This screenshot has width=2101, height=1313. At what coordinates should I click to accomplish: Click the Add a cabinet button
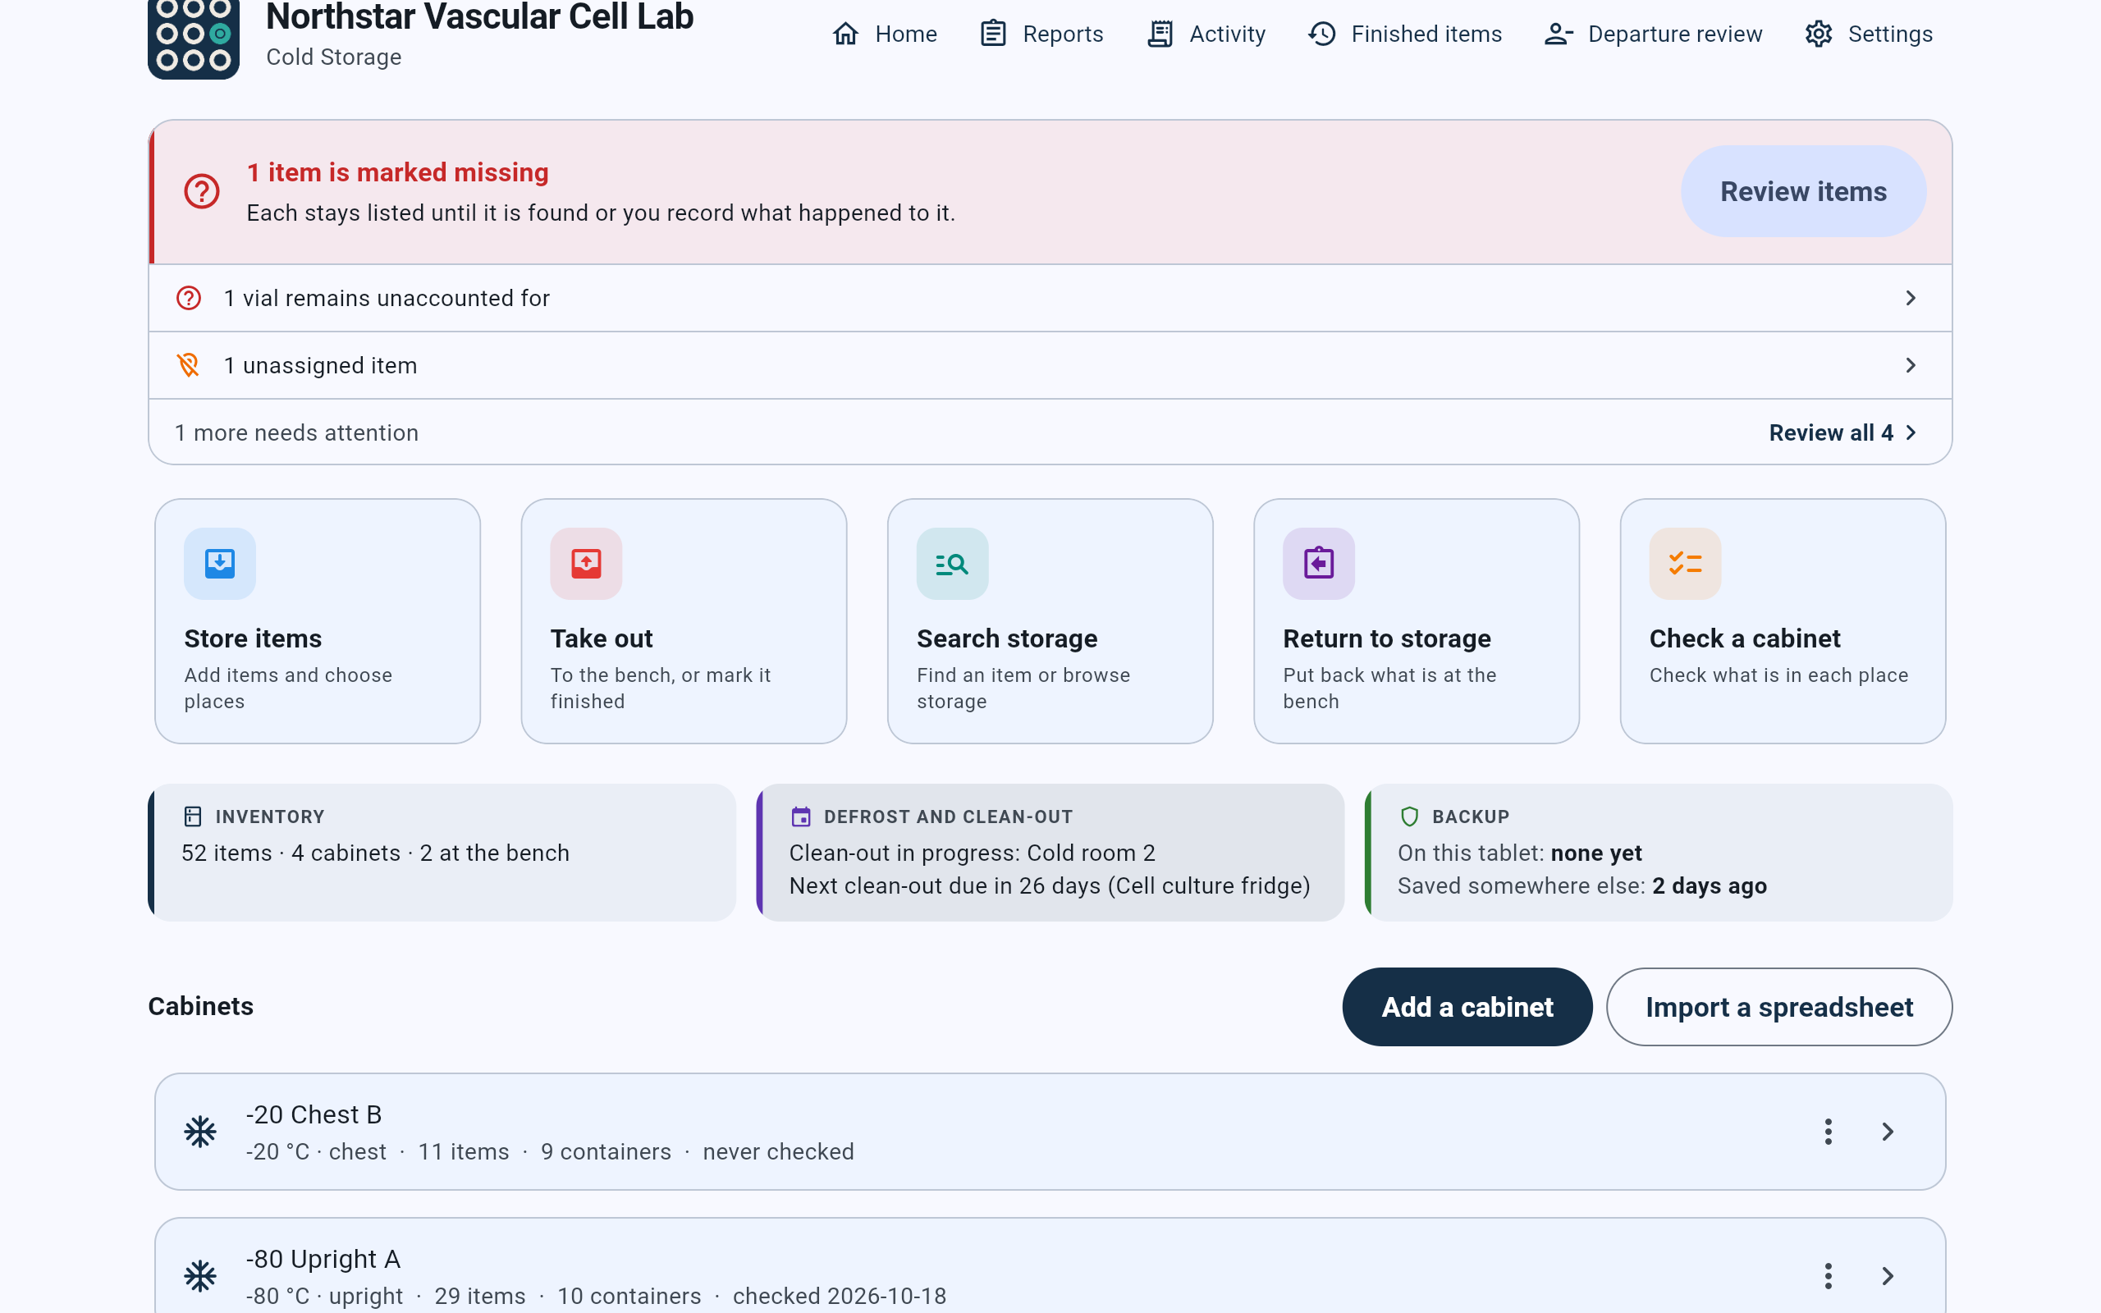tap(1467, 1006)
